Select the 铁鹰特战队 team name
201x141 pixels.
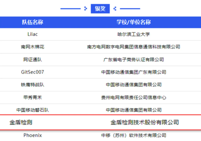click(x=32, y=85)
